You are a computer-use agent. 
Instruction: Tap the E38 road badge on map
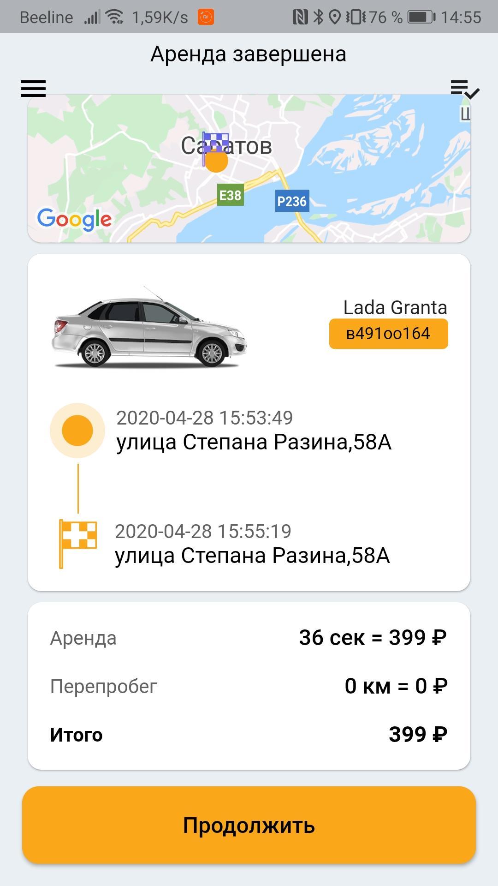(230, 195)
